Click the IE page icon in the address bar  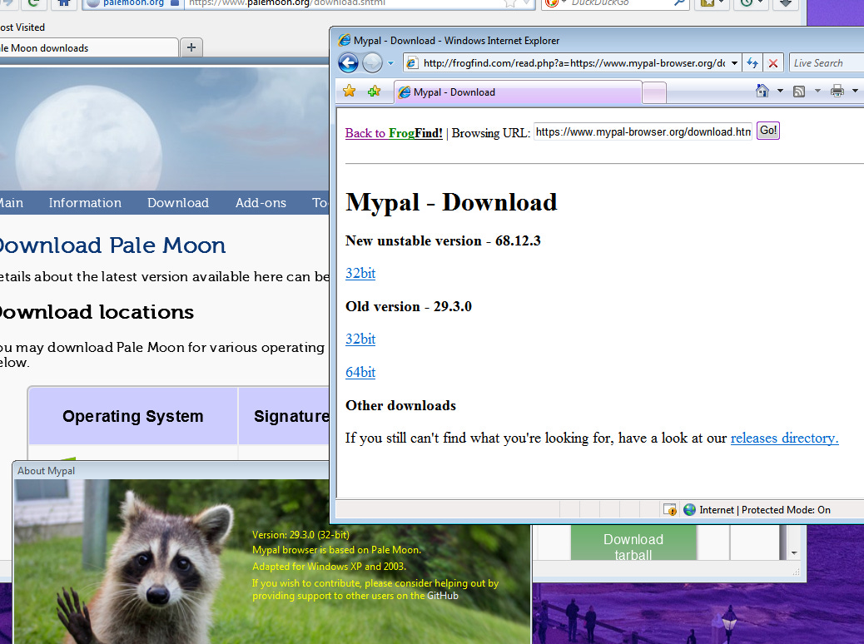pos(412,63)
